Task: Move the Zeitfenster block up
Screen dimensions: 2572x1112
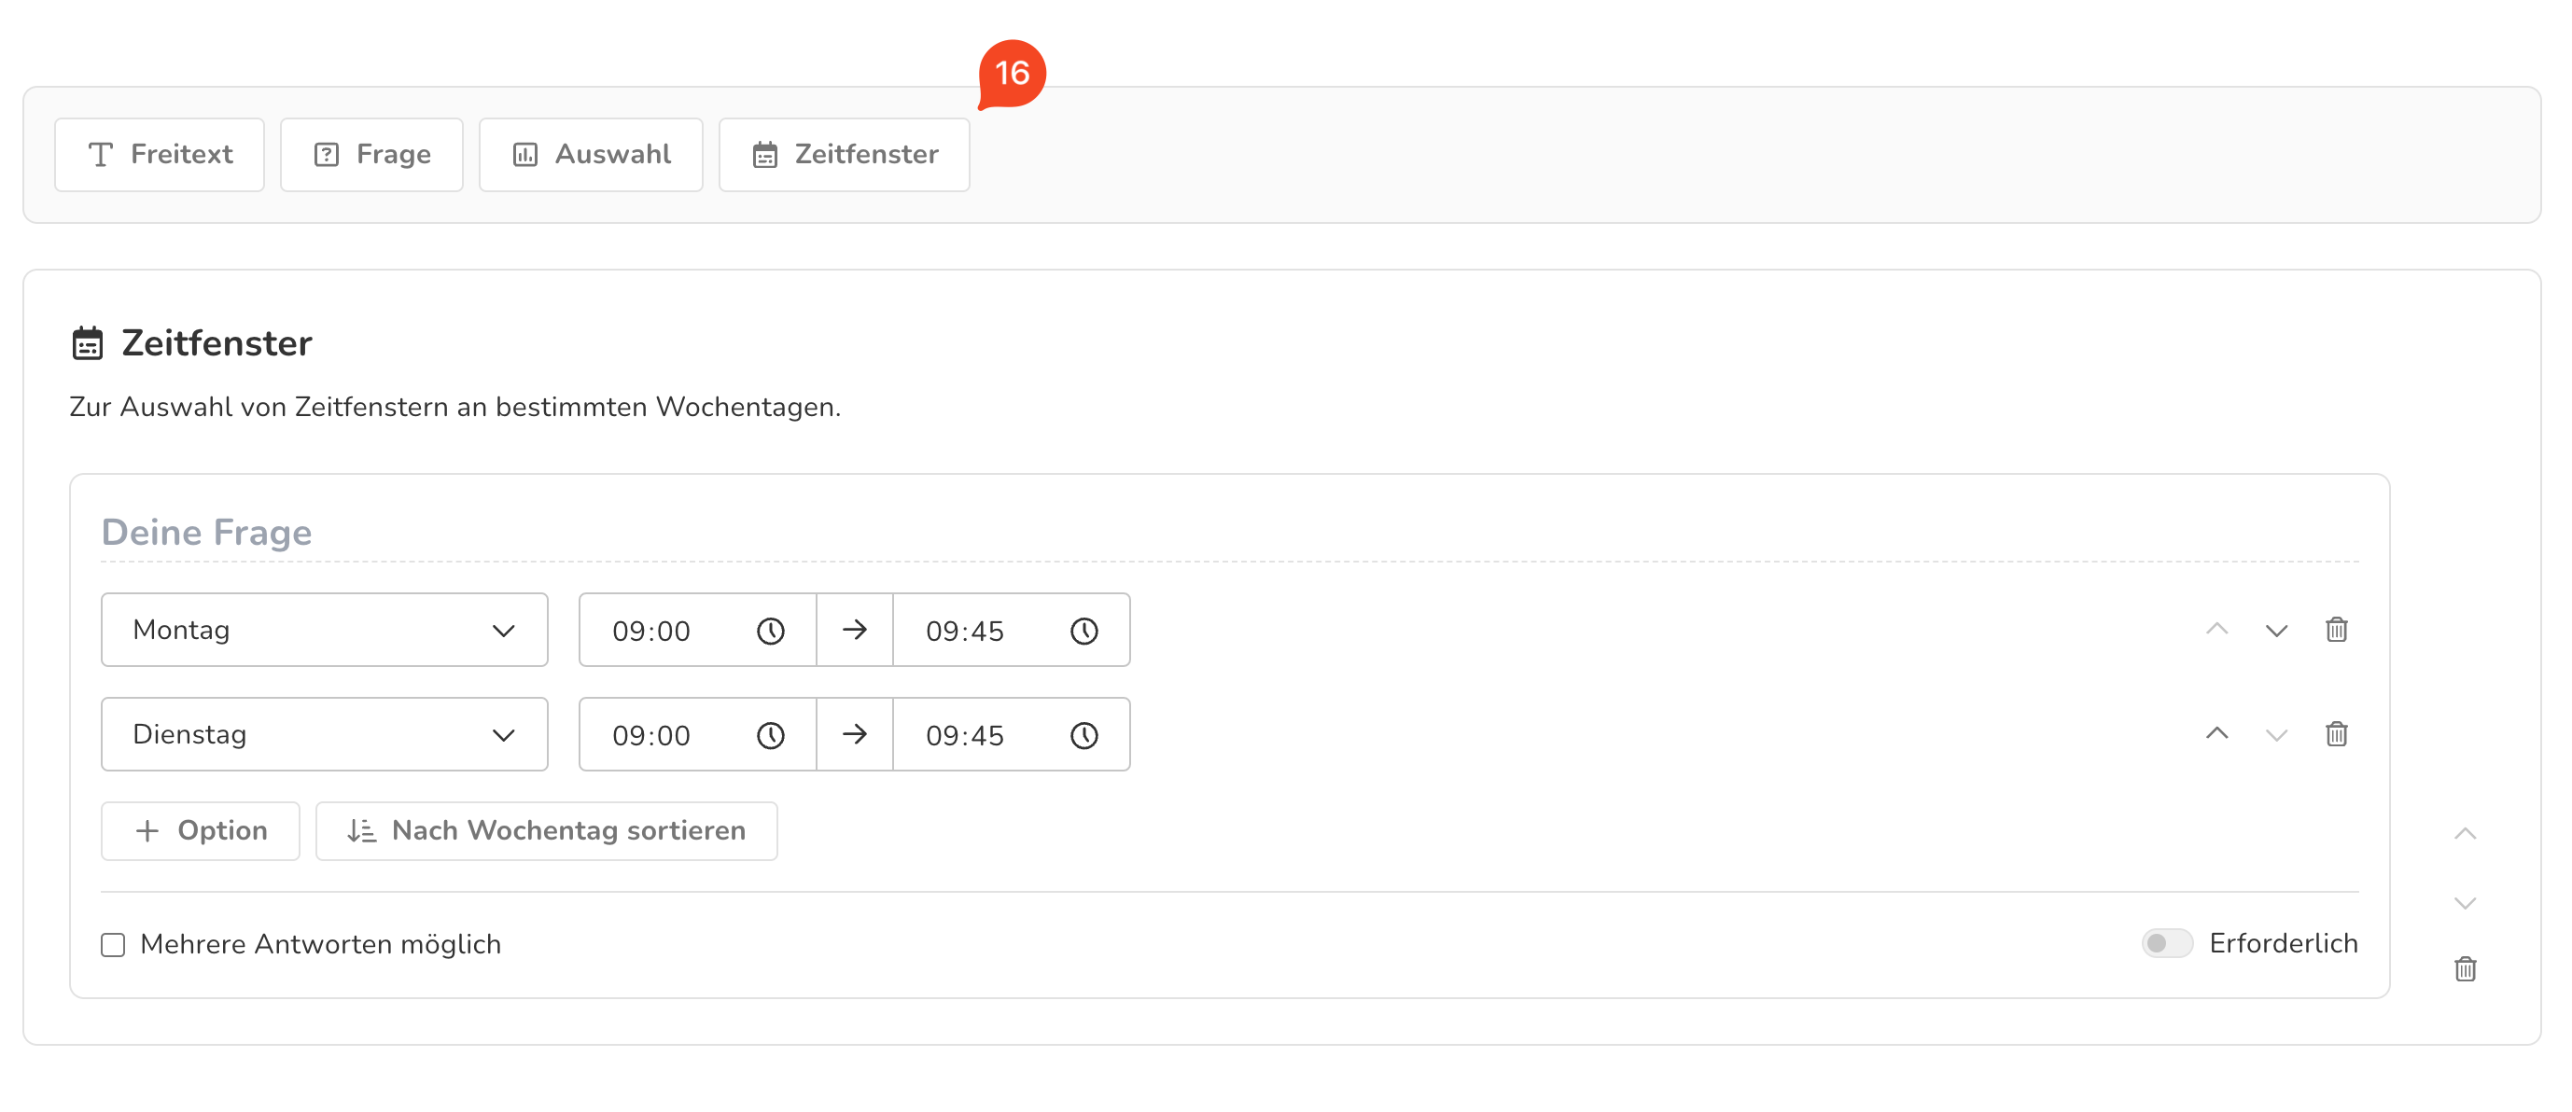Action: 2464,833
